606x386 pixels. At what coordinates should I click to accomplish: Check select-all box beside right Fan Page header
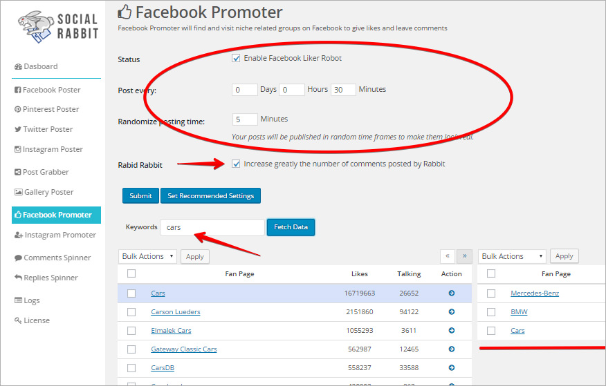click(491, 273)
